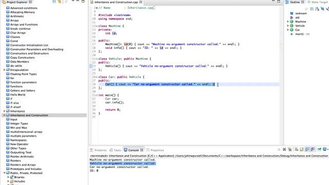This screenshot has width=329, height=185.
Task: Toggle show console on standard error change
Action: click(x=313, y=150)
